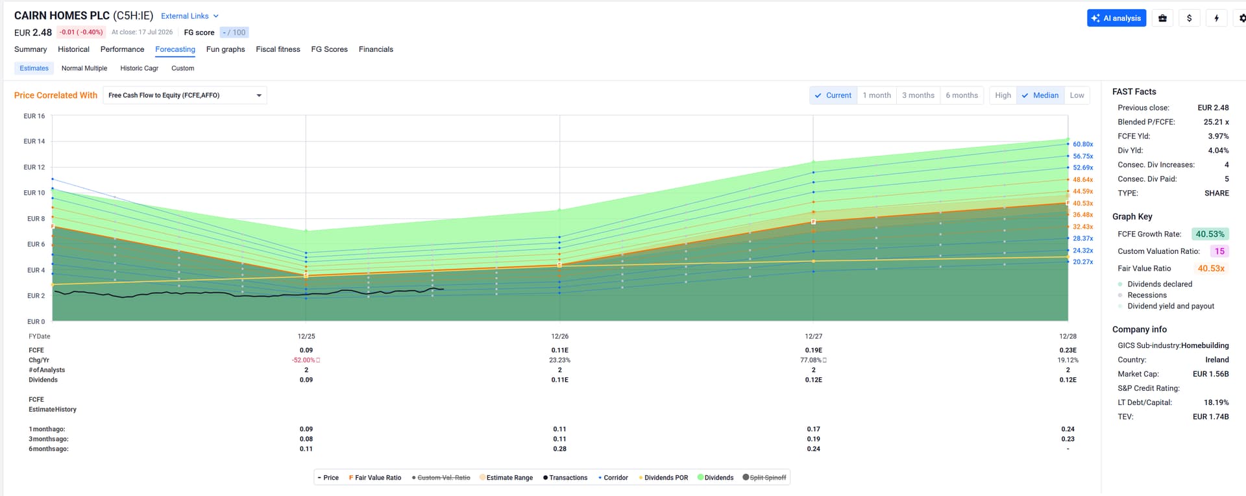Image resolution: width=1246 pixels, height=496 pixels.
Task: Open the Price Correlated With dropdown
Action: [185, 95]
